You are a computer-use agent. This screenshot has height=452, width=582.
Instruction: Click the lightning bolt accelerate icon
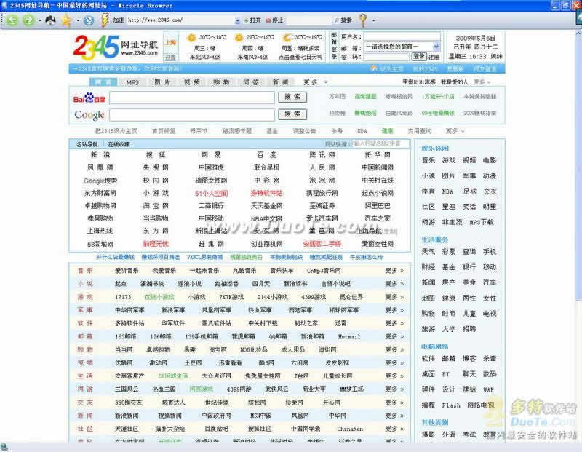[105, 20]
